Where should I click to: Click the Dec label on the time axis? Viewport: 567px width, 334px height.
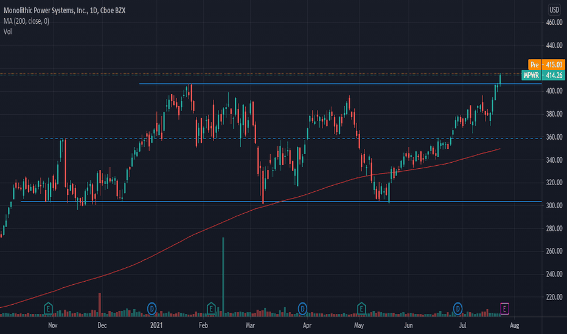102,325
